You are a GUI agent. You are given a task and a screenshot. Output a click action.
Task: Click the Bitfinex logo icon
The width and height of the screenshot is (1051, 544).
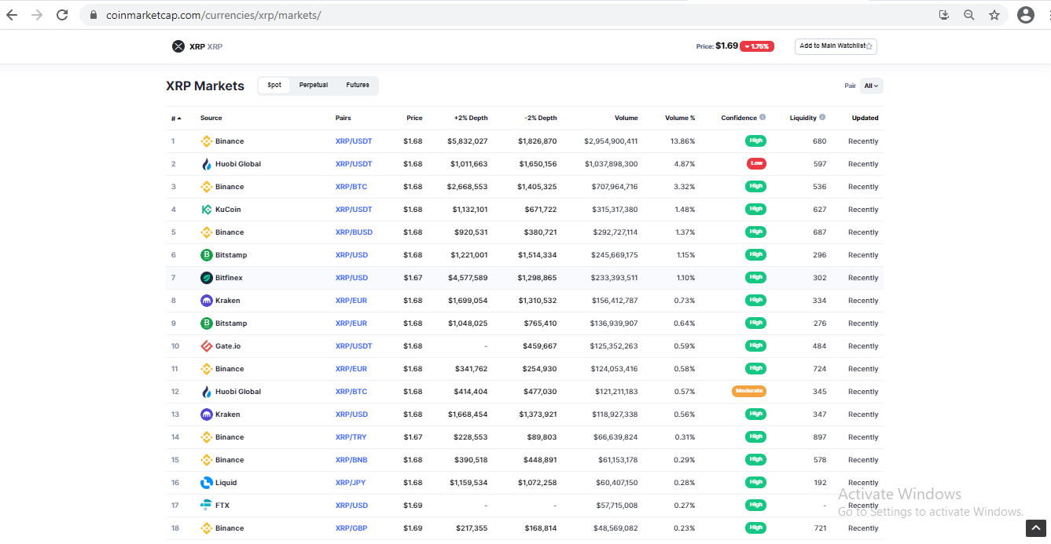coord(207,278)
